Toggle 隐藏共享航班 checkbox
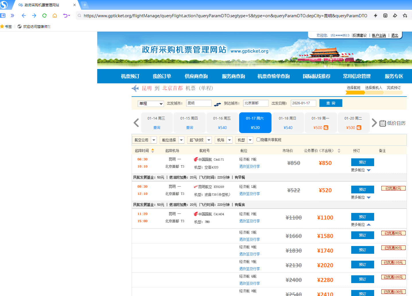This screenshot has width=412, height=296. pyautogui.click(x=258, y=140)
